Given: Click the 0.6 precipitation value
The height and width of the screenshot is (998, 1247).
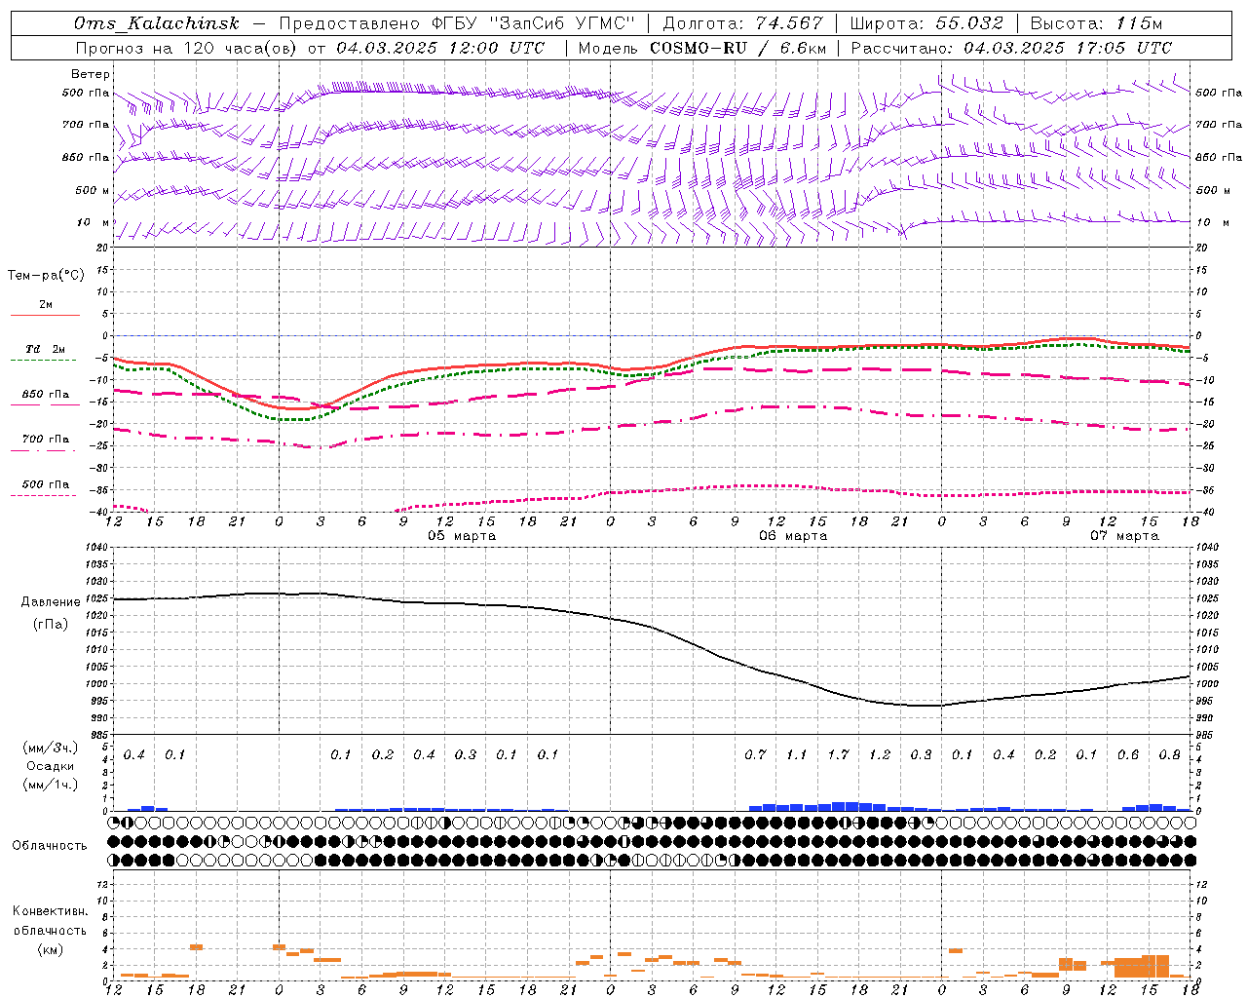Looking at the screenshot, I should point(1128,754).
